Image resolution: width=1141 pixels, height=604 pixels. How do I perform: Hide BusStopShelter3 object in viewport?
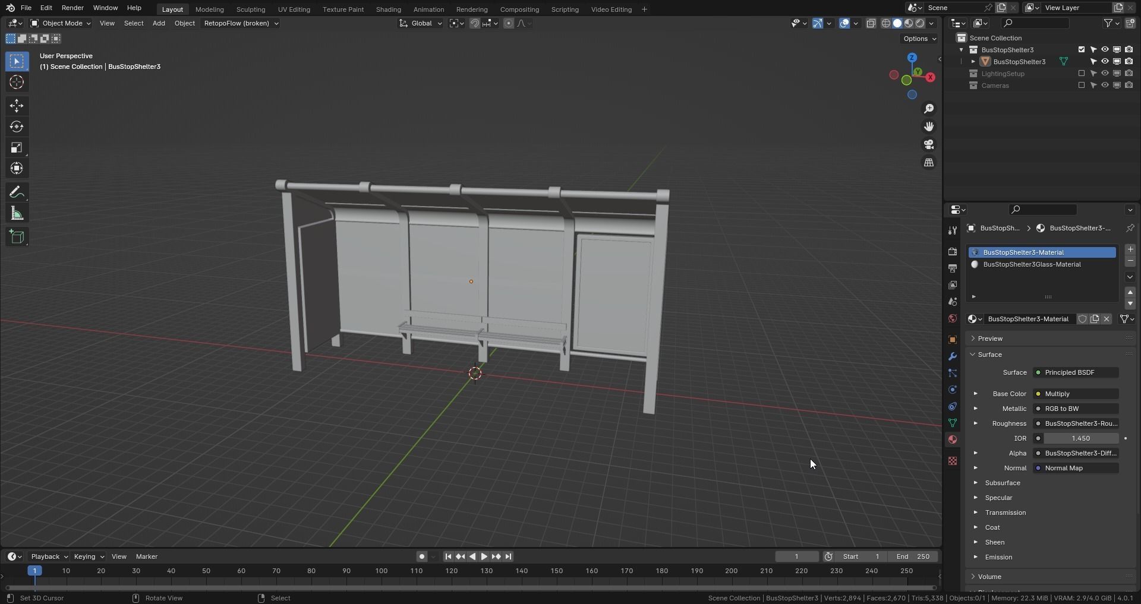[1105, 62]
